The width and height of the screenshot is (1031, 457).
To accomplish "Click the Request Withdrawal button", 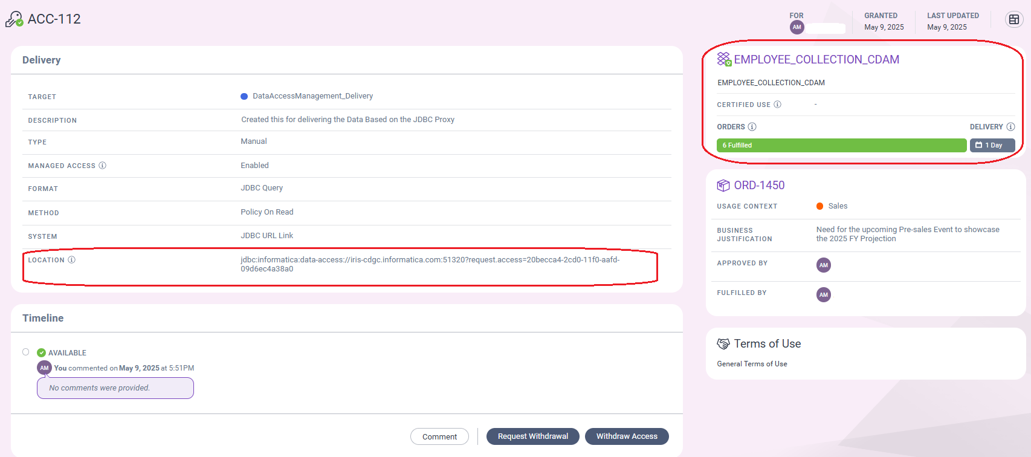I will point(533,436).
